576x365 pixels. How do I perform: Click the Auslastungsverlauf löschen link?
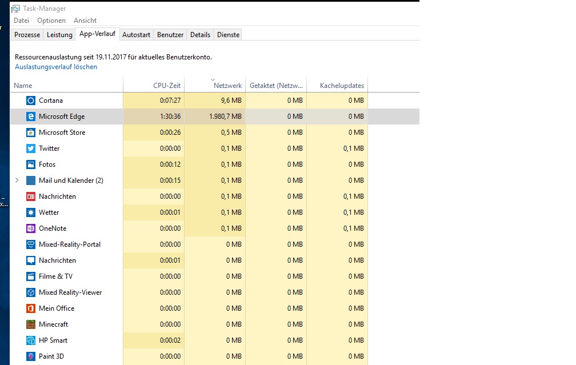(x=56, y=67)
